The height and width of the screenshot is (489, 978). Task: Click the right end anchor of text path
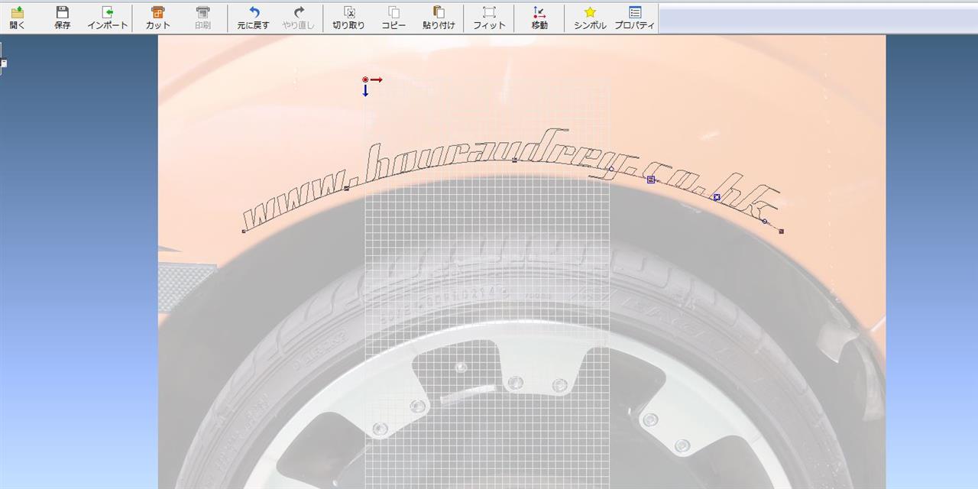[781, 231]
